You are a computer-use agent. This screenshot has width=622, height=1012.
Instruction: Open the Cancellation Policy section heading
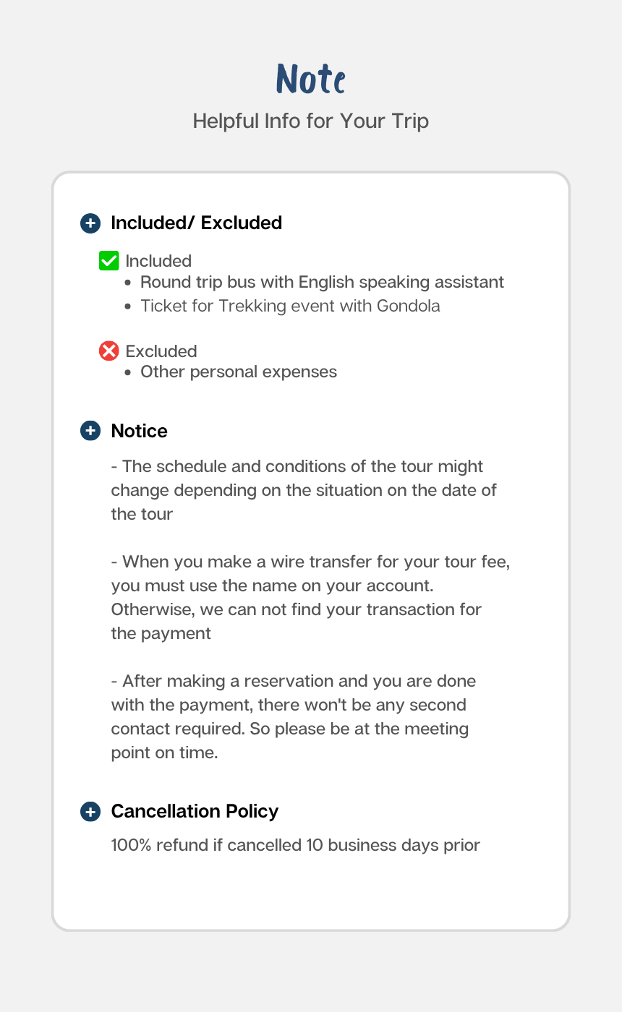pos(195,811)
